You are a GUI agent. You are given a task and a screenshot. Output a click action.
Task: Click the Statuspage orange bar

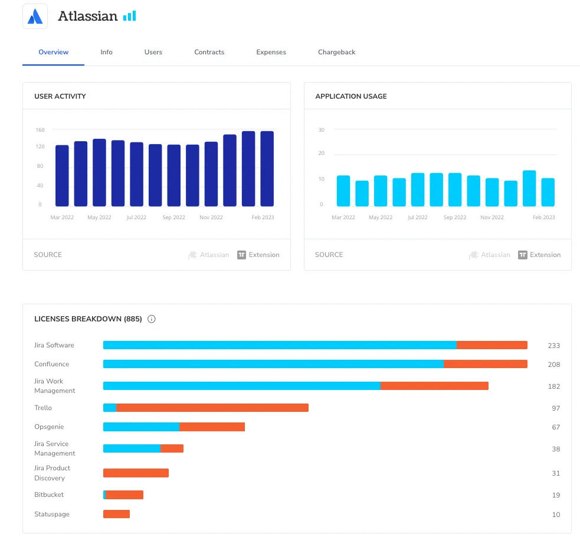116,514
